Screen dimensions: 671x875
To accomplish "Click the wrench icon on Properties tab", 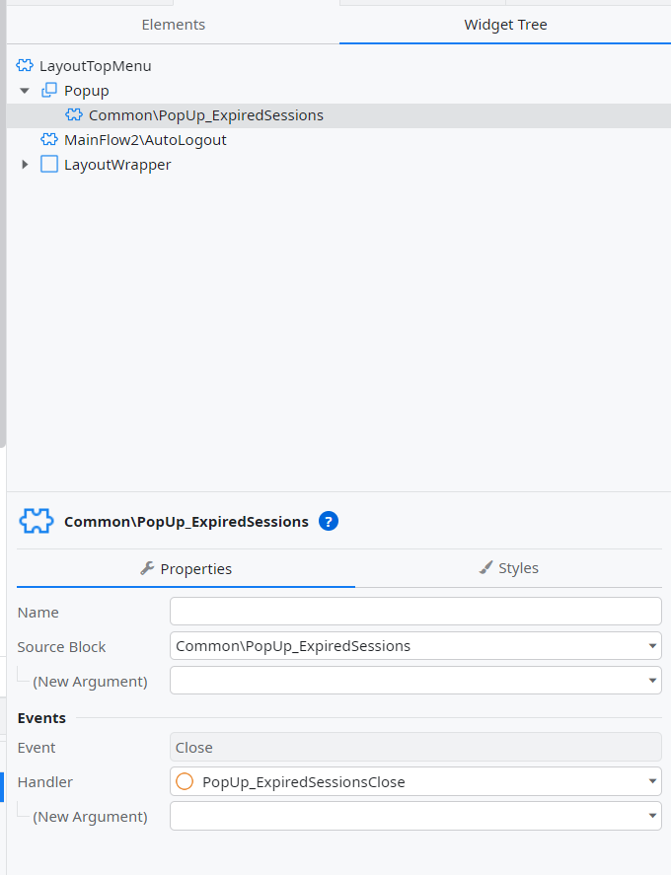I will click(147, 568).
